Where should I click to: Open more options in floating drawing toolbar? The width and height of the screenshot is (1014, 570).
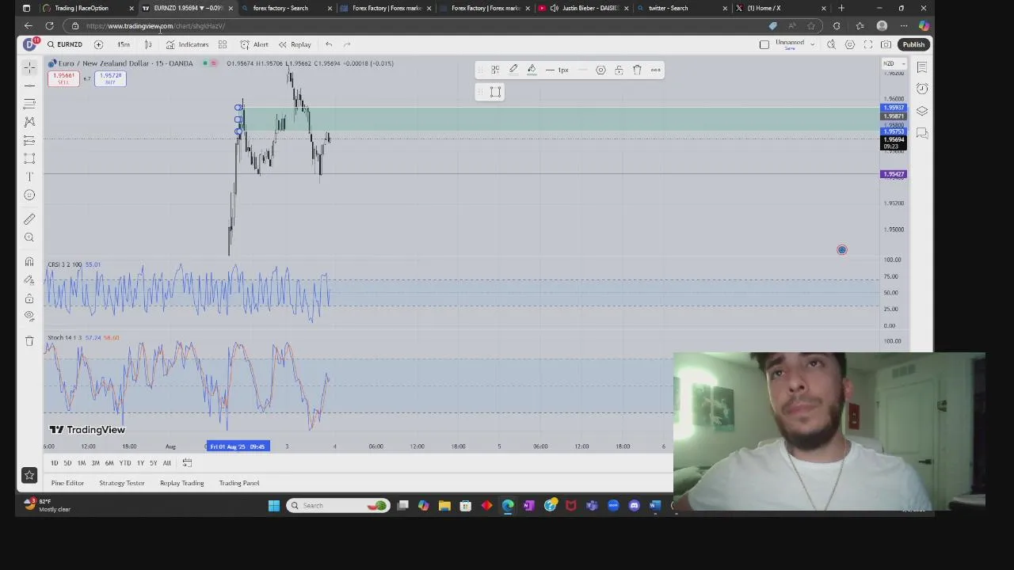pyautogui.click(x=655, y=70)
